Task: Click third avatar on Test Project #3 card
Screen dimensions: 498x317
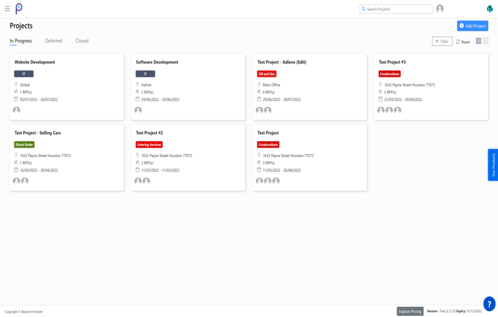Action: click(397, 110)
